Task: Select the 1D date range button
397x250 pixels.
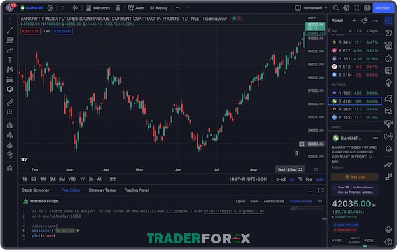Action: [25, 179]
